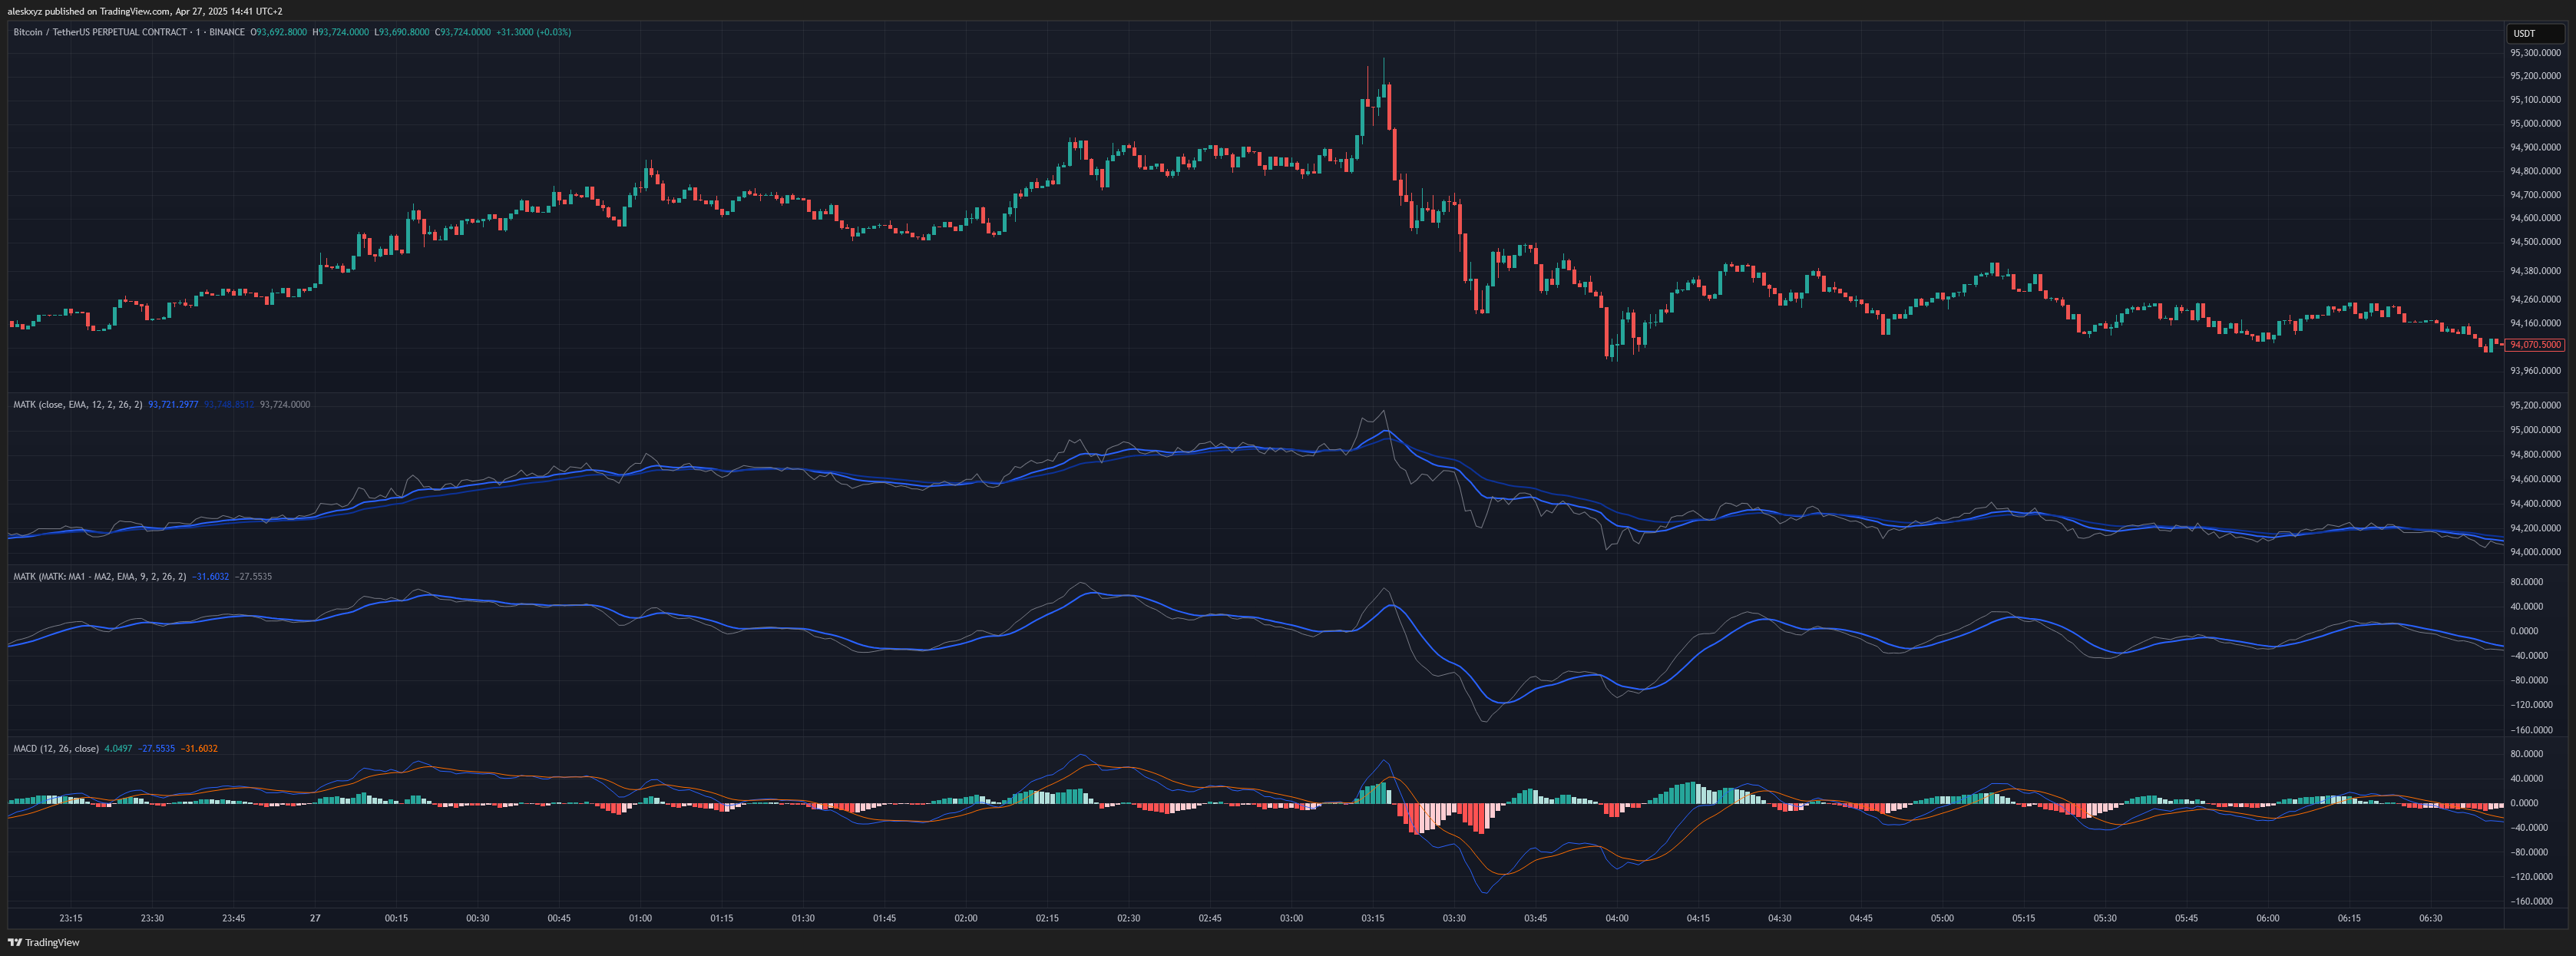Click the 23:15 time axis label
This screenshot has width=2576, height=956.
point(71,918)
